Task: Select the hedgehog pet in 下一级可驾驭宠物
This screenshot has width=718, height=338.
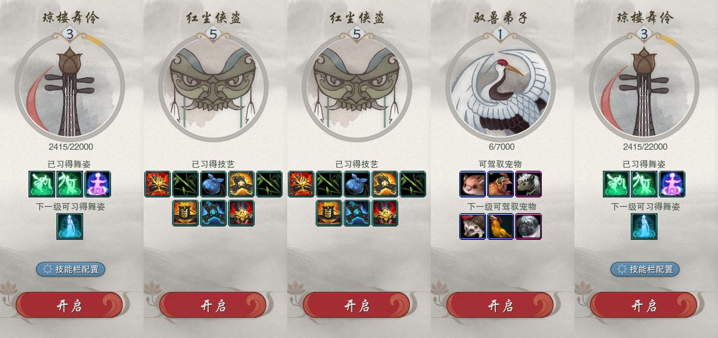Action: [x=473, y=226]
